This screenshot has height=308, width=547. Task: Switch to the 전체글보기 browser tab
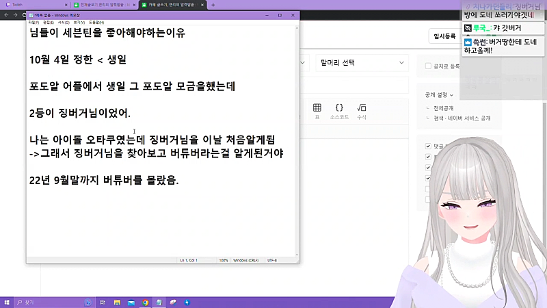pyautogui.click(x=104, y=5)
